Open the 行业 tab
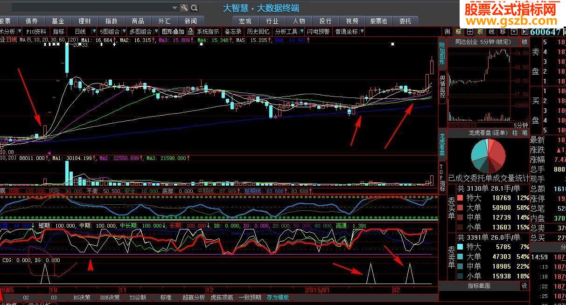The width and height of the screenshot is (566, 305). 272,21
